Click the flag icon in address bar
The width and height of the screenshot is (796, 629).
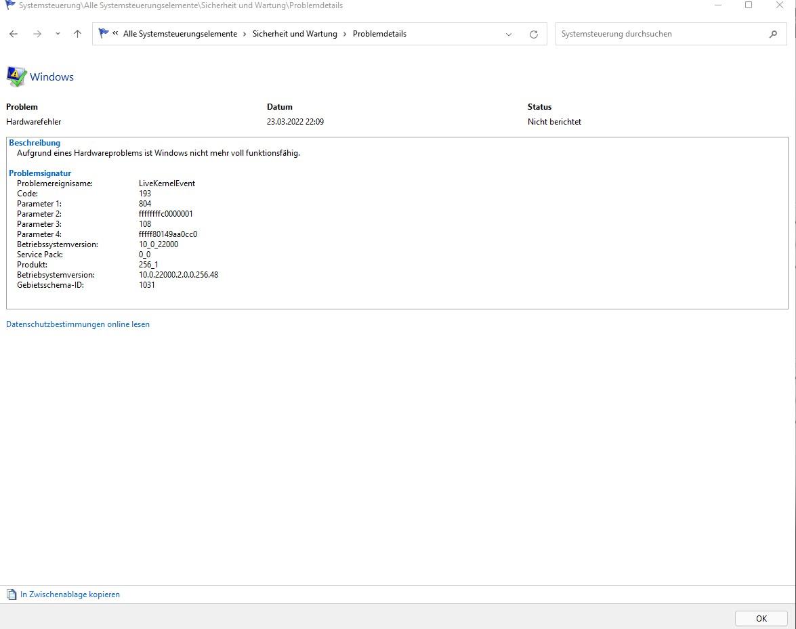pyautogui.click(x=104, y=33)
